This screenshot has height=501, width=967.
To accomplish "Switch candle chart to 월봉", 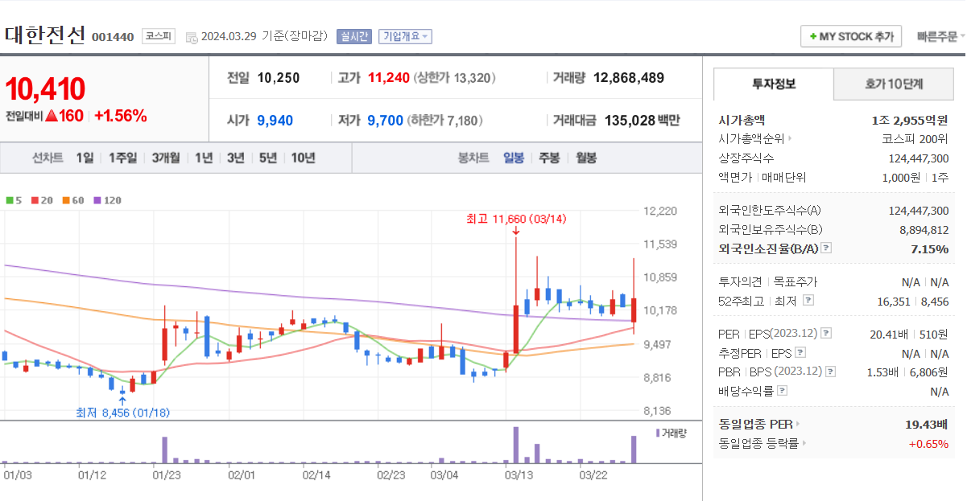I will 586,158.
